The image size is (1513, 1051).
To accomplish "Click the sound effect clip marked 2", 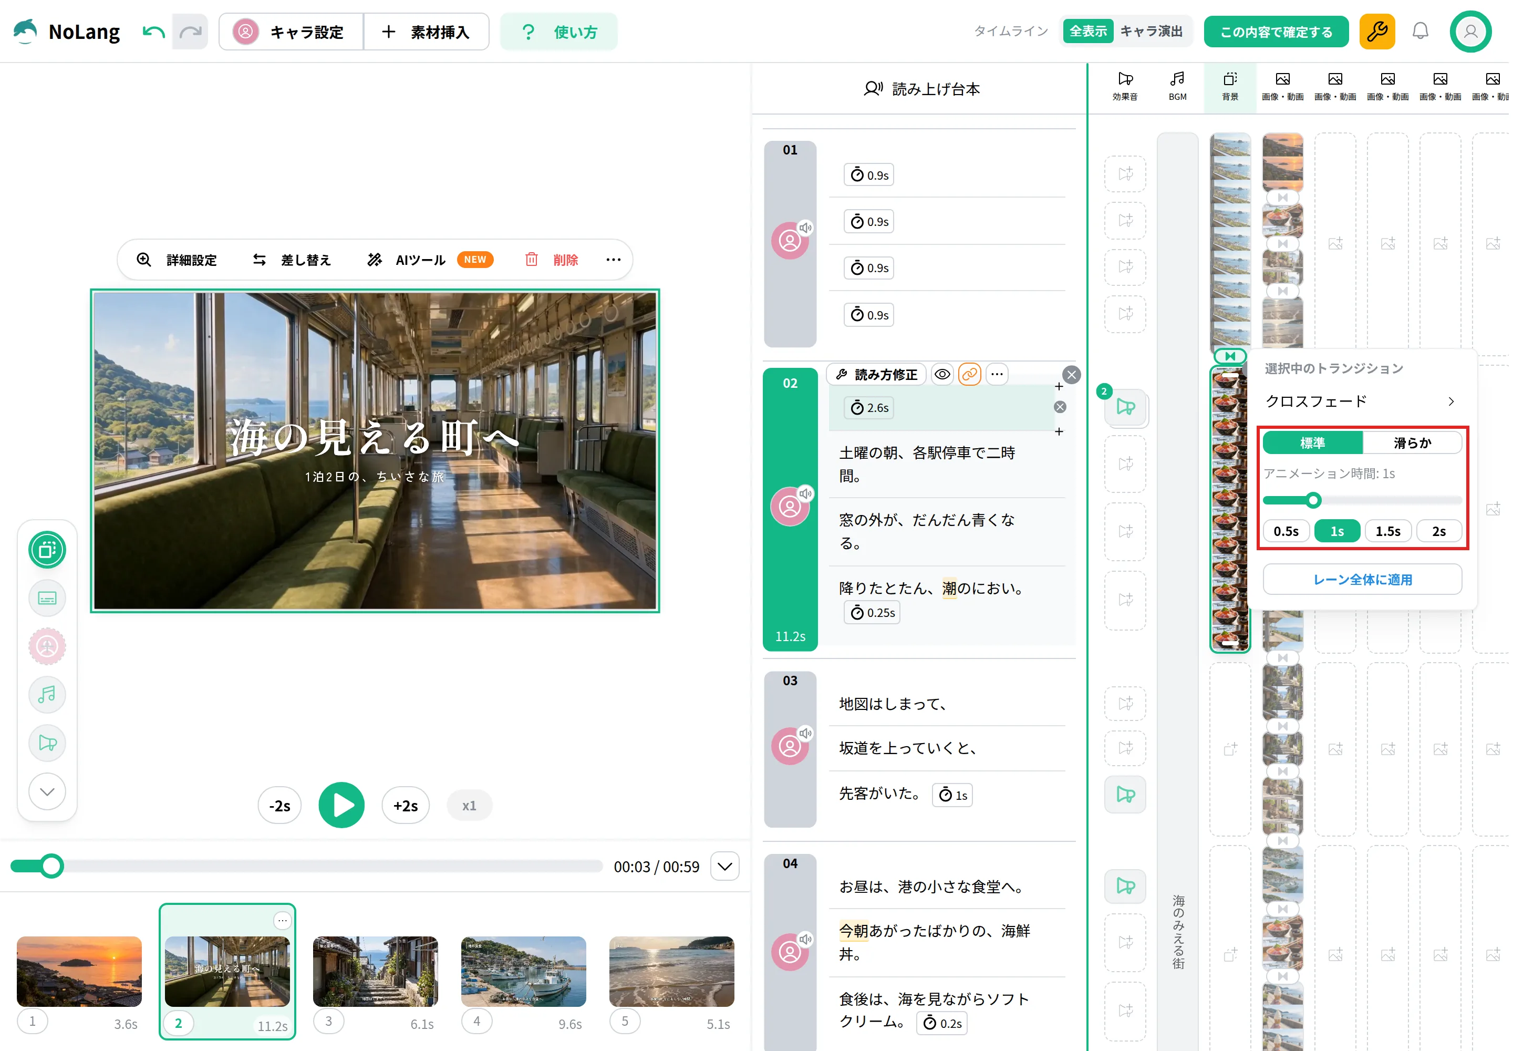I will pyautogui.click(x=1125, y=407).
